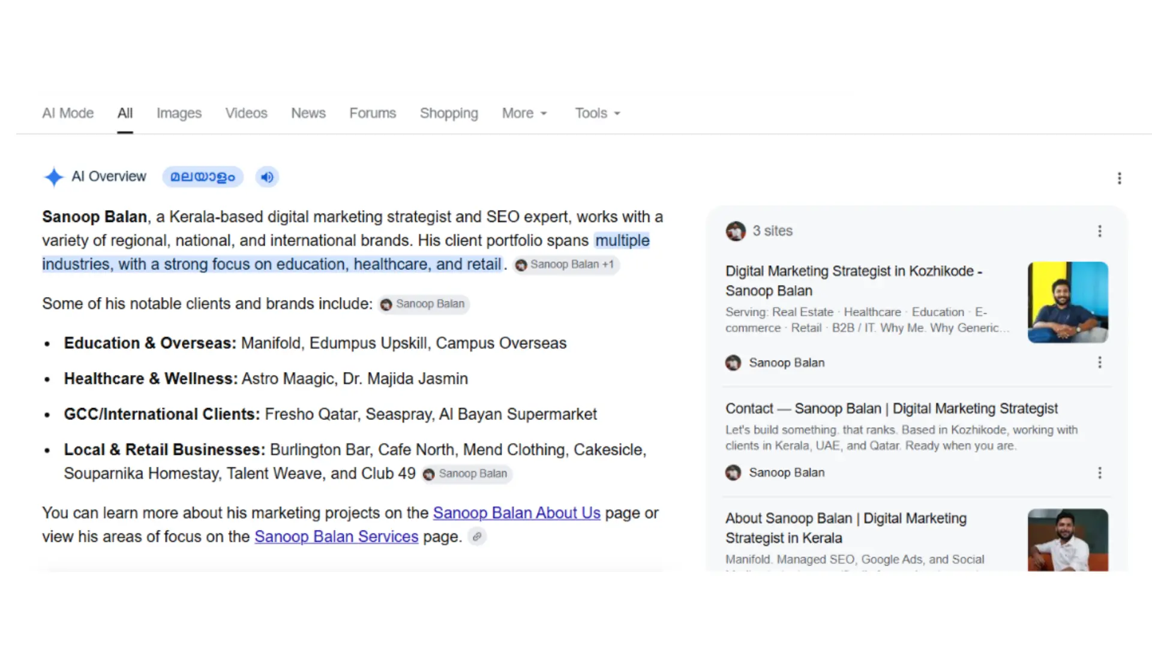Click GCC/International Clients bullet heading
This screenshot has height=648, width=1152.
pos(162,414)
